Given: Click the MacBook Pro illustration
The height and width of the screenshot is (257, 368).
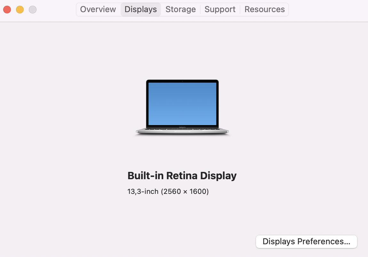Looking at the screenshot, I should 182,107.
